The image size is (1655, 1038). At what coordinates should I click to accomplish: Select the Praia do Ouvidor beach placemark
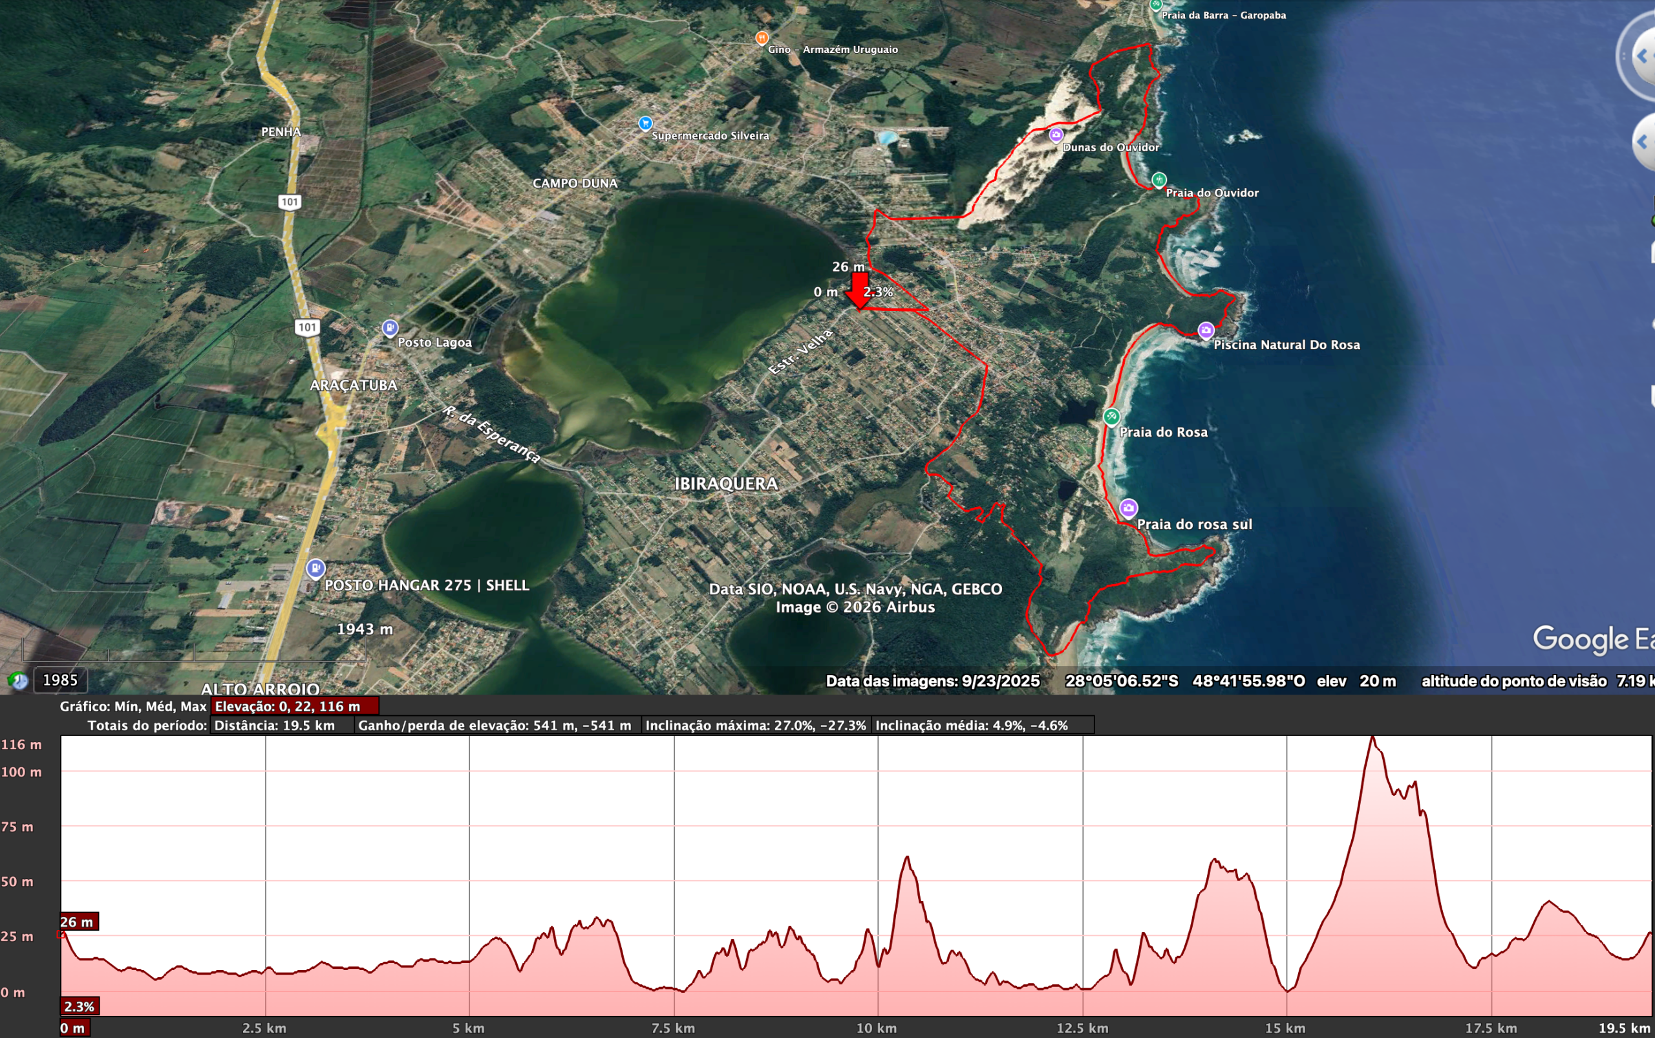[x=1159, y=180]
